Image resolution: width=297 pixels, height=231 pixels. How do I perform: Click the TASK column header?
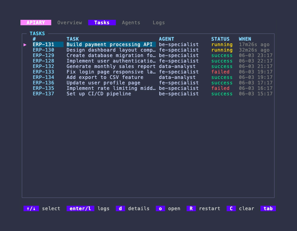(73, 39)
